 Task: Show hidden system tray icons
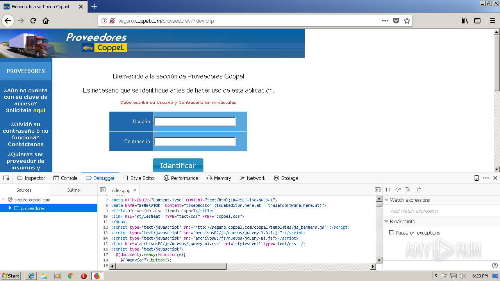coord(436,276)
